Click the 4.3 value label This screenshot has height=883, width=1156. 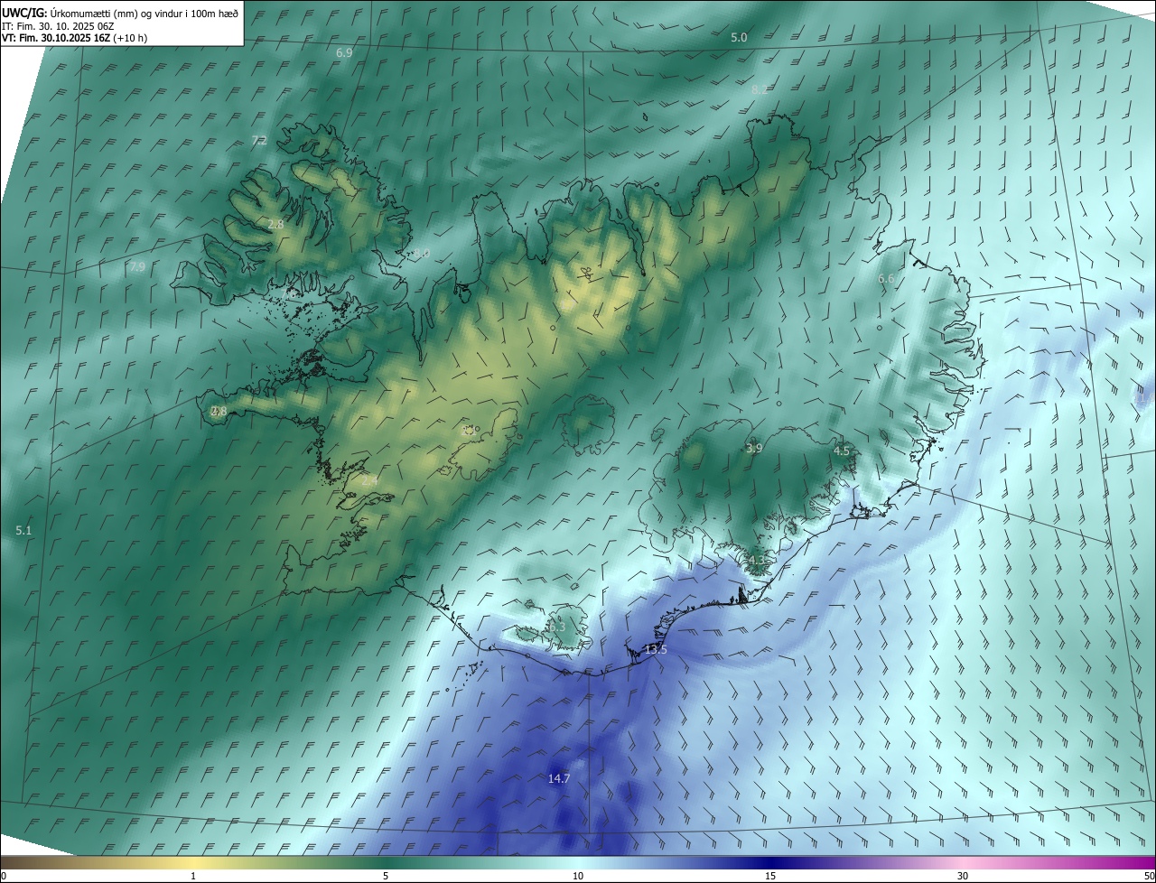tap(757, 561)
